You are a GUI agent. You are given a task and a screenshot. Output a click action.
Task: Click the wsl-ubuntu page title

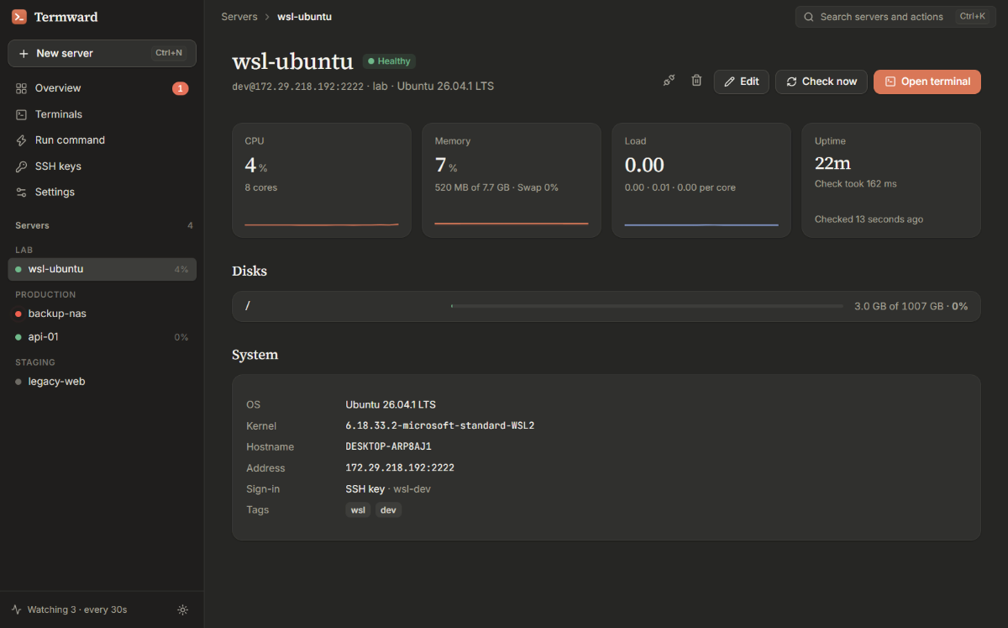(292, 61)
